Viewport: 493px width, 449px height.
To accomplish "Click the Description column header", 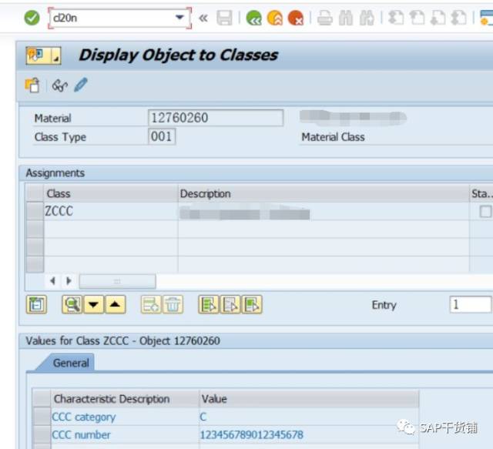I will point(324,193).
